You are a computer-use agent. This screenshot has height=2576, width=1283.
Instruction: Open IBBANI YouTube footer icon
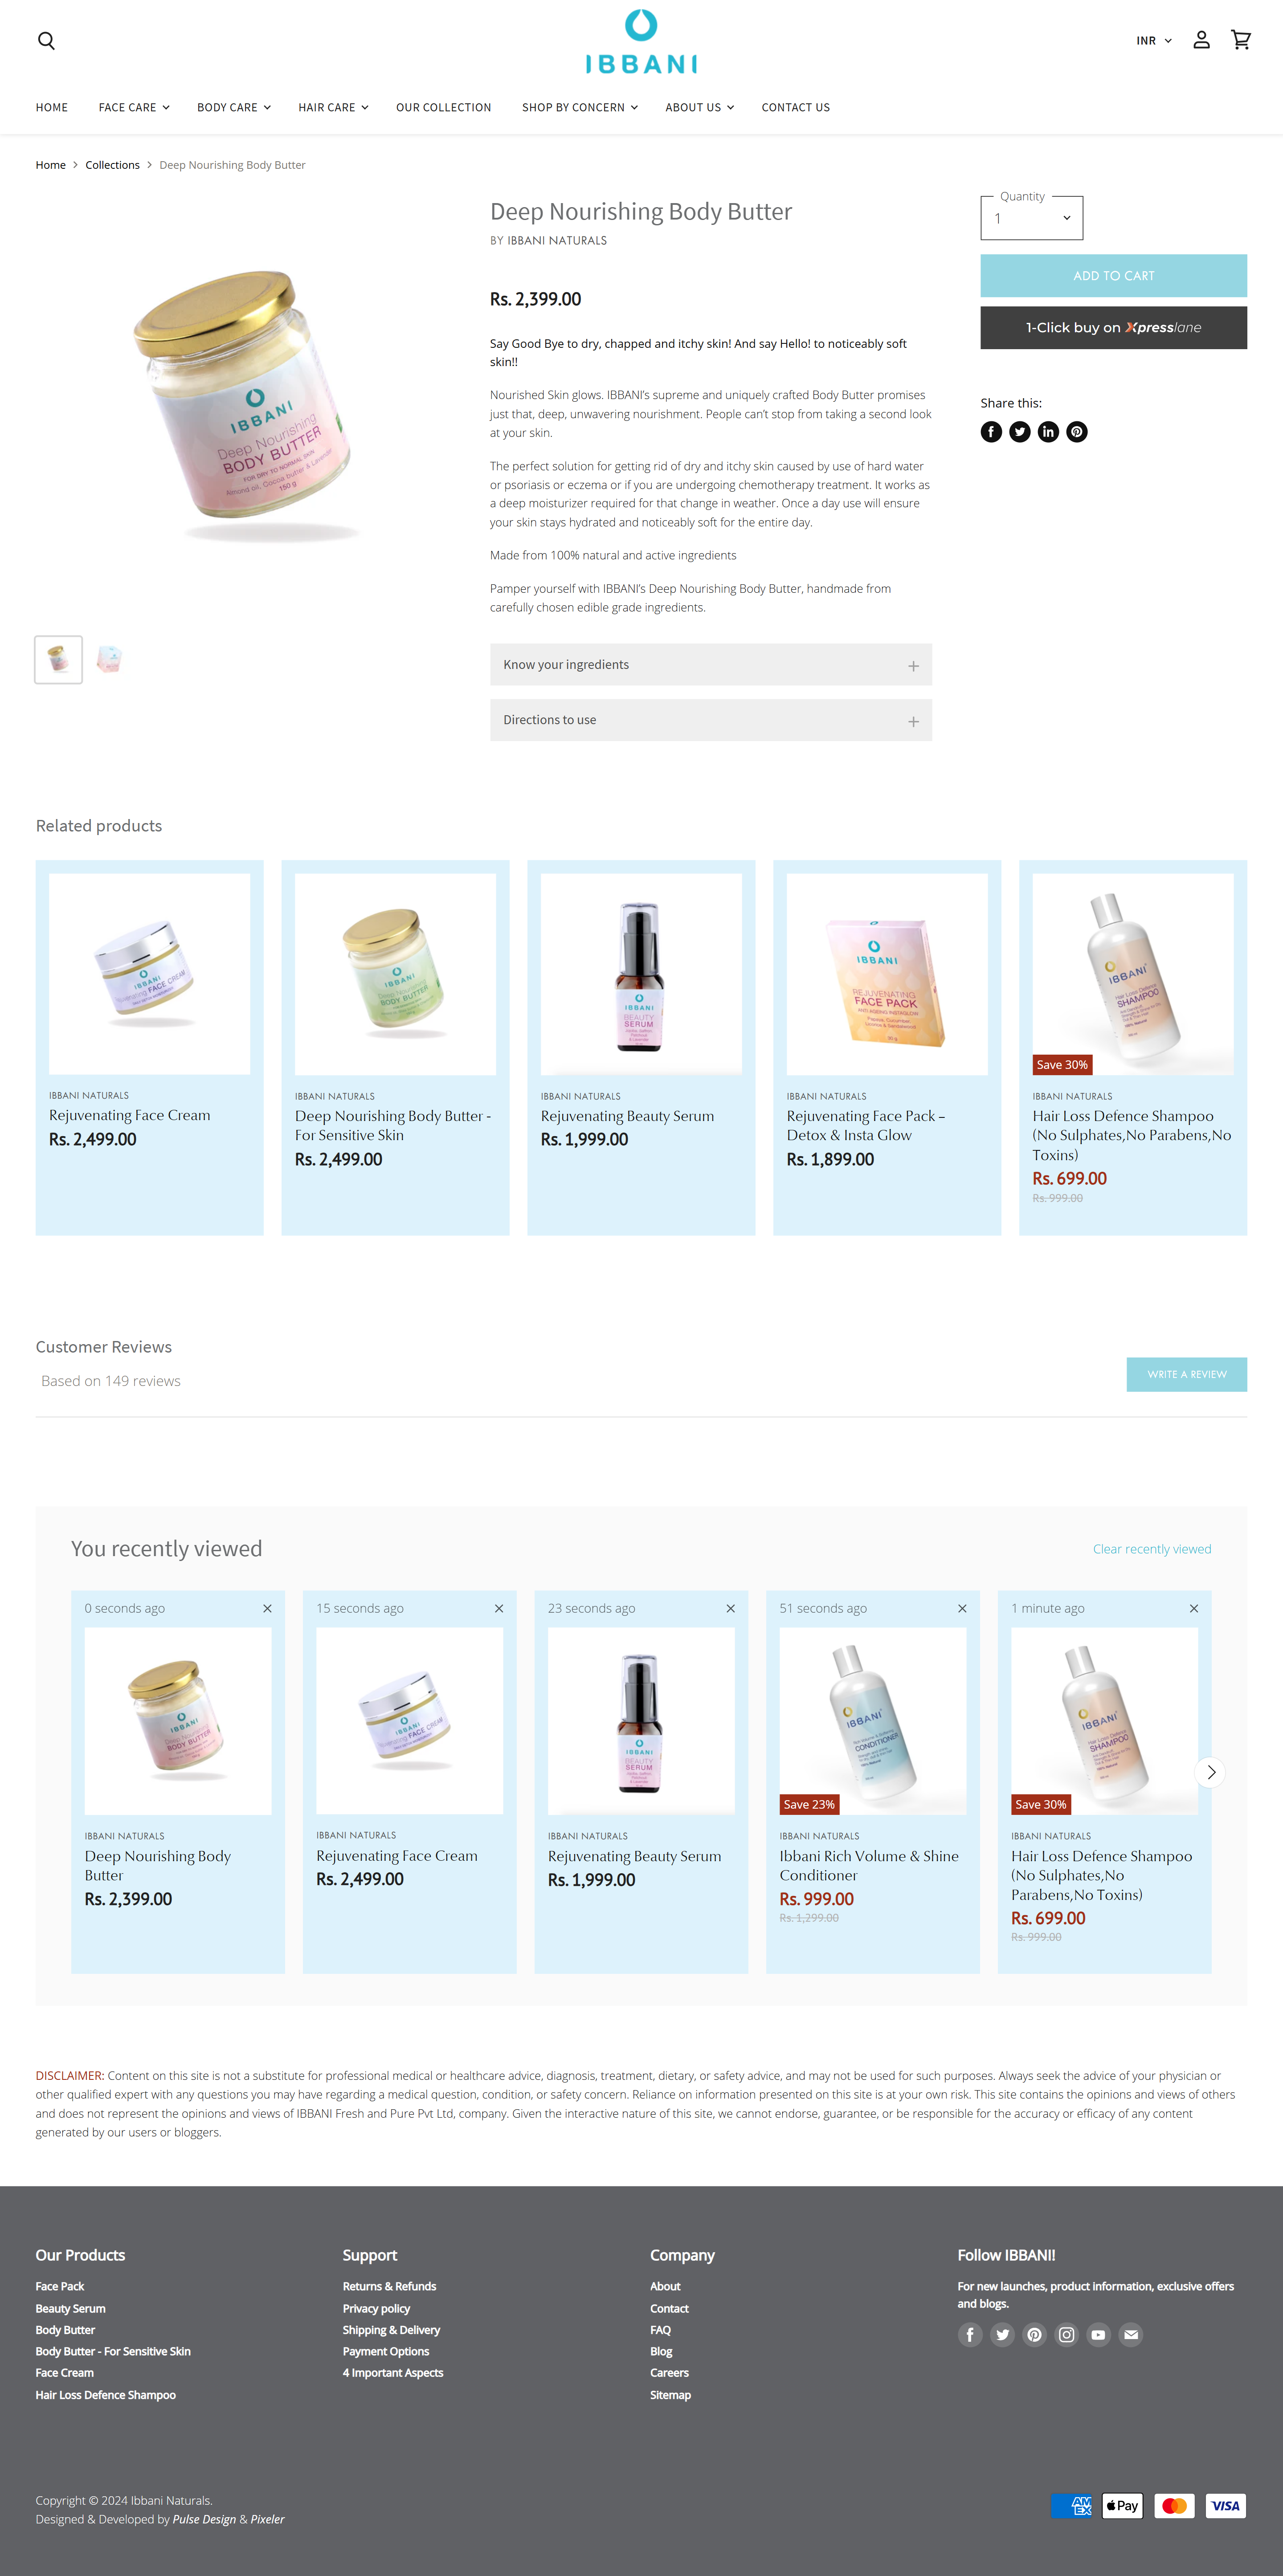tap(1098, 2334)
